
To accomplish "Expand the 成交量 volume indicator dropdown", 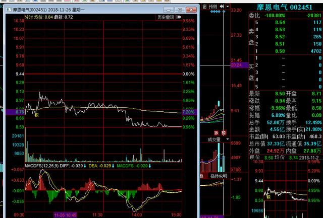I will pyautogui.click(x=227, y=139).
